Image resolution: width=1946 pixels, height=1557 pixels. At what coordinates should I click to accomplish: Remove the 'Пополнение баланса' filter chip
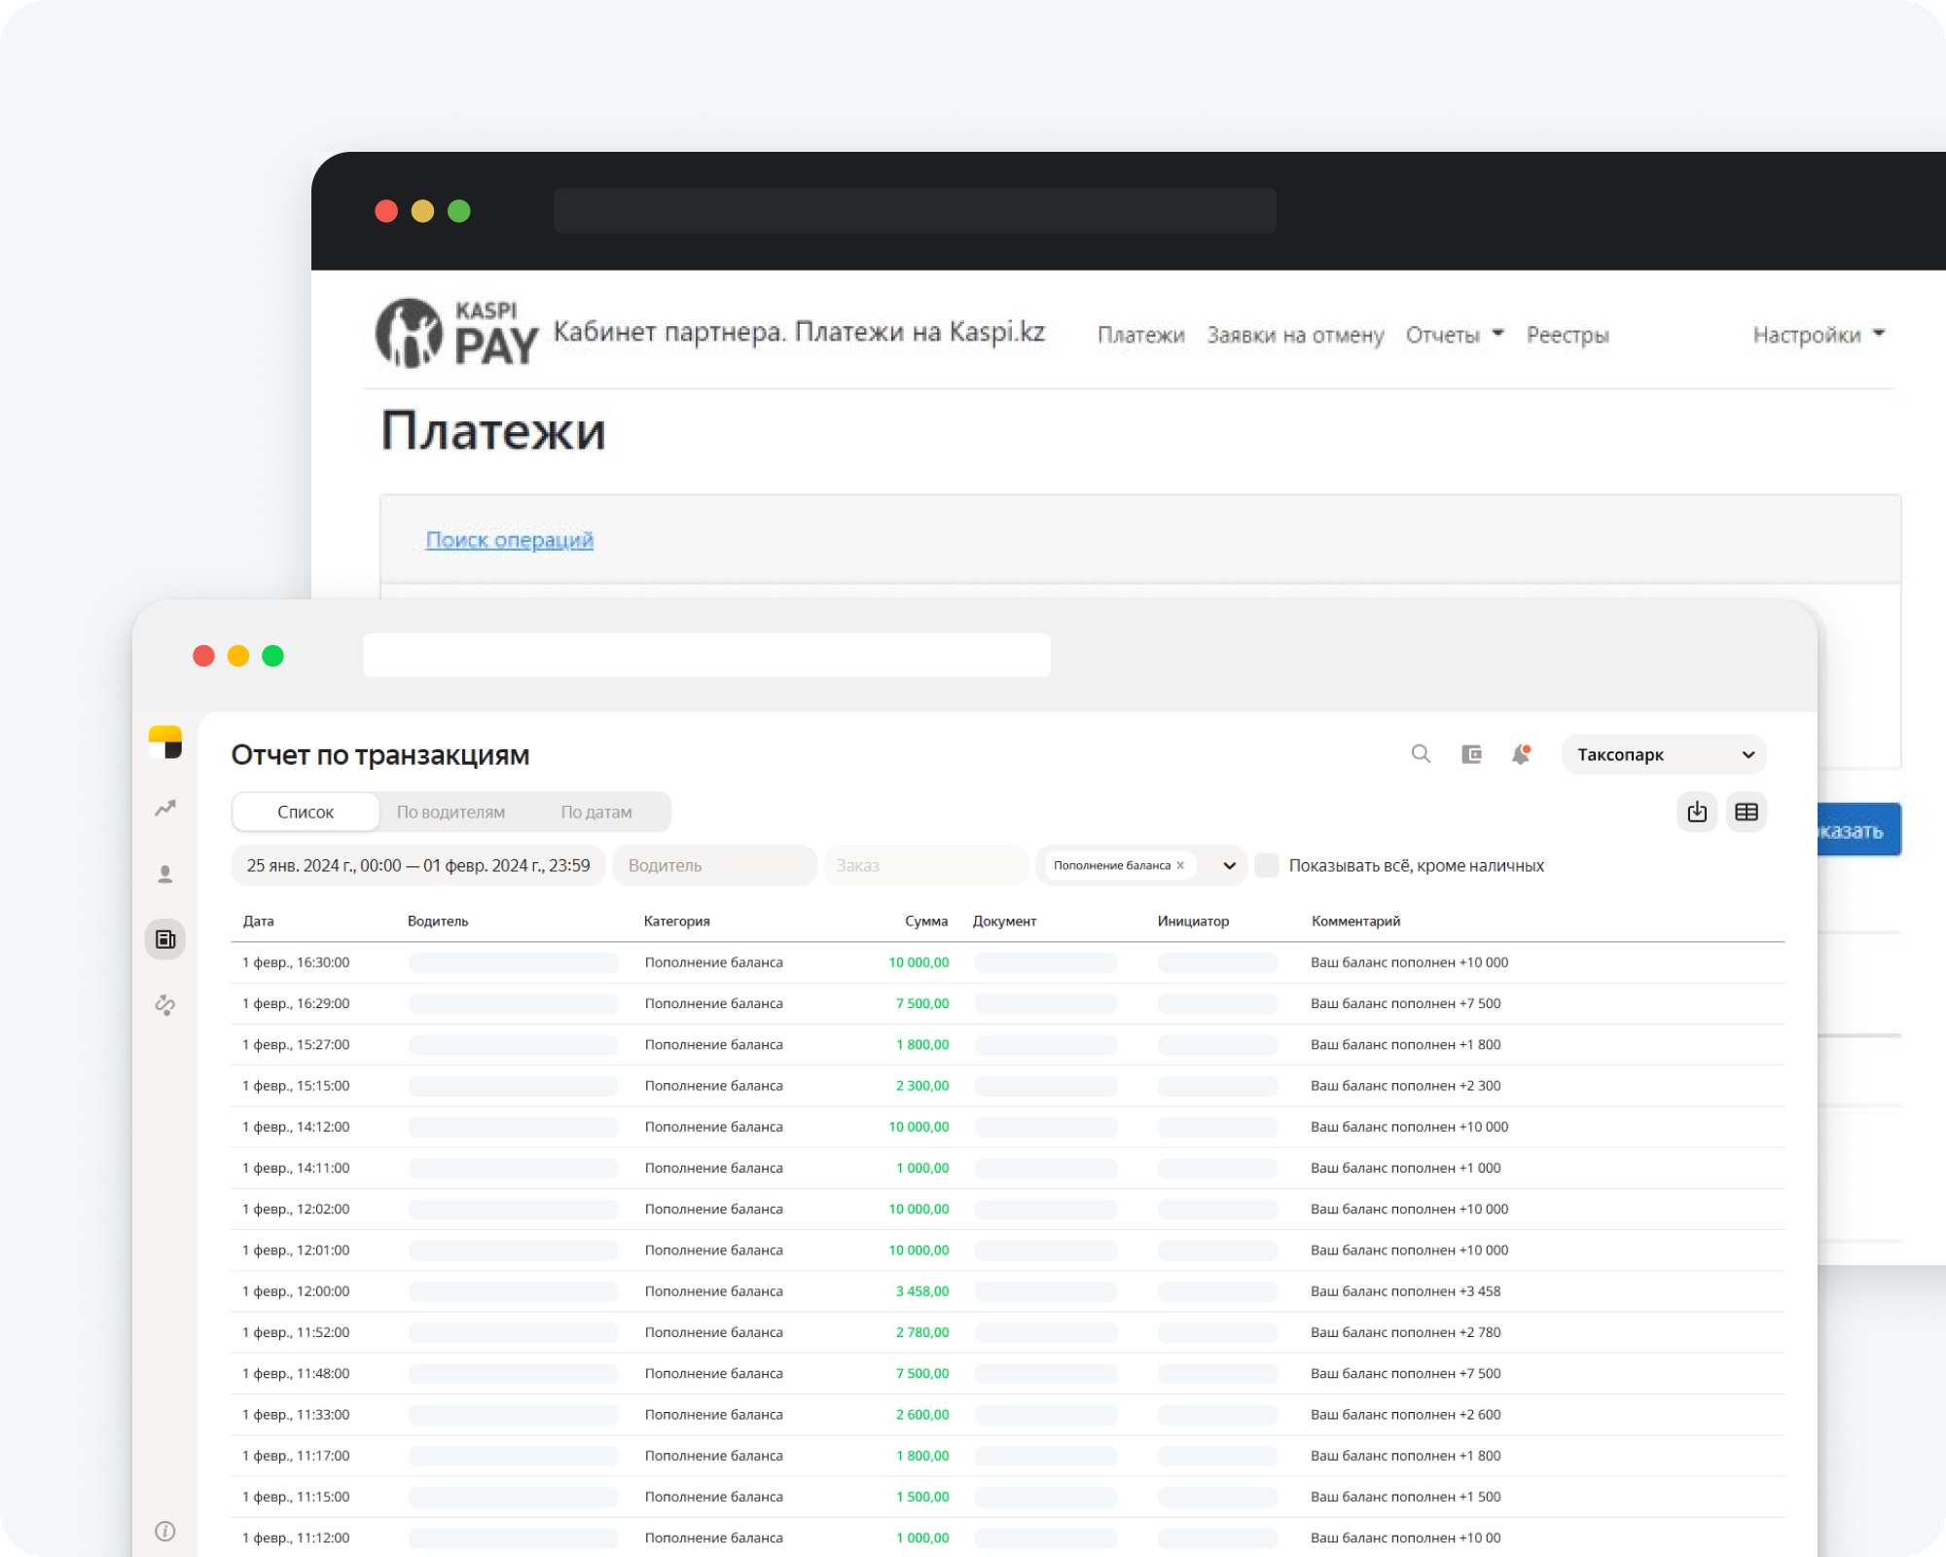(1180, 865)
